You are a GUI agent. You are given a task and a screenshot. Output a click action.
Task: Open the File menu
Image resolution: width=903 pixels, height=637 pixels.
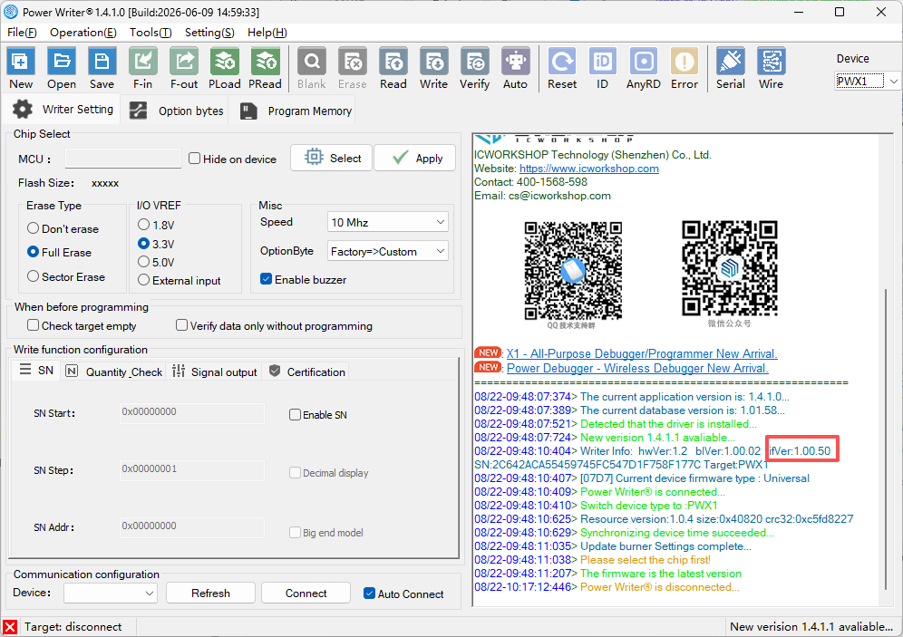(22, 33)
